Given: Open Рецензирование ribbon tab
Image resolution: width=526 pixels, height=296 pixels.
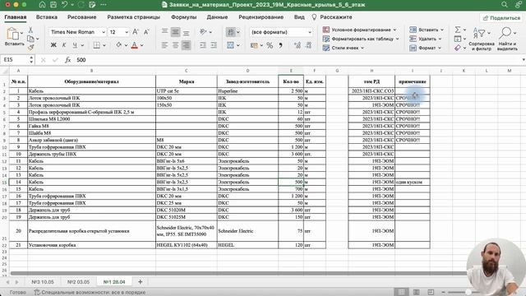Looking at the screenshot, I should (261, 17).
